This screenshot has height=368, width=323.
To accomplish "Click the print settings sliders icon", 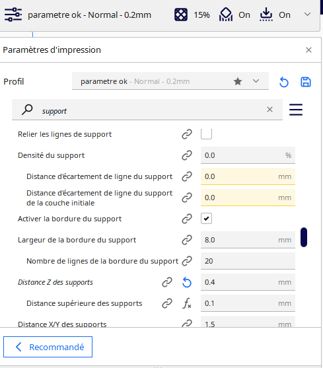I will [x=13, y=15].
